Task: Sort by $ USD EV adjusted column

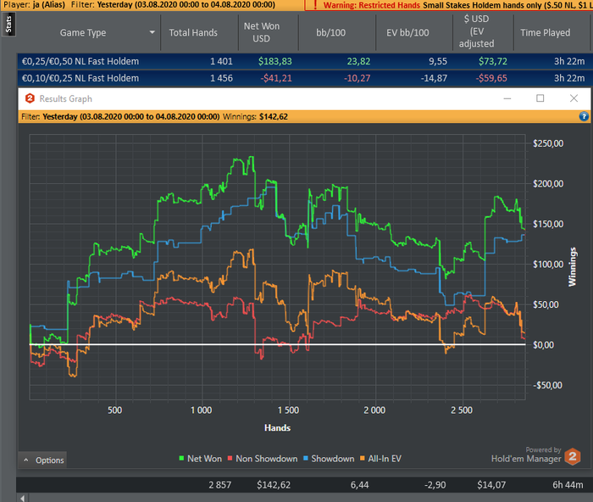Action: [x=476, y=31]
